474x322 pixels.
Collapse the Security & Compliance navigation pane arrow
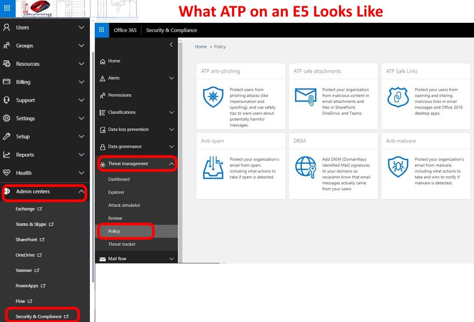coord(171,45)
